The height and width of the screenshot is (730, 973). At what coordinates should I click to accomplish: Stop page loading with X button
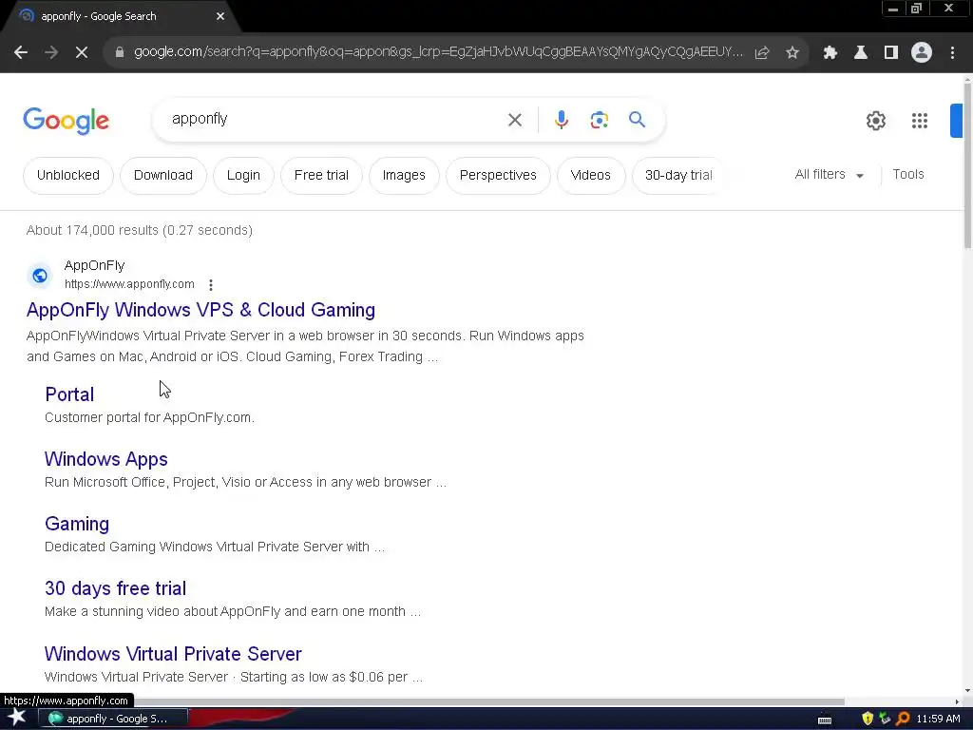pos(82,53)
